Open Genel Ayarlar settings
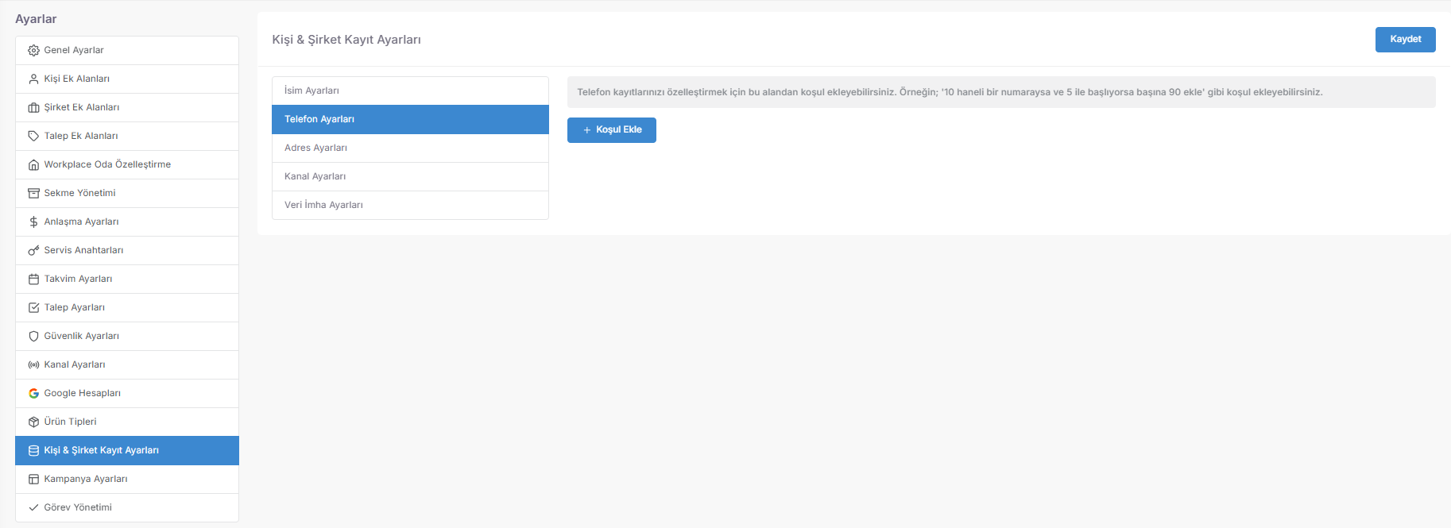 127,50
